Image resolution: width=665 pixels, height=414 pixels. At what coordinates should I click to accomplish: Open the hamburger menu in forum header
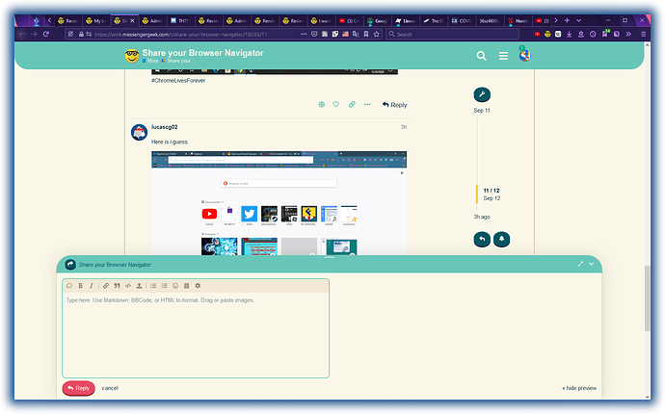pos(503,56)
